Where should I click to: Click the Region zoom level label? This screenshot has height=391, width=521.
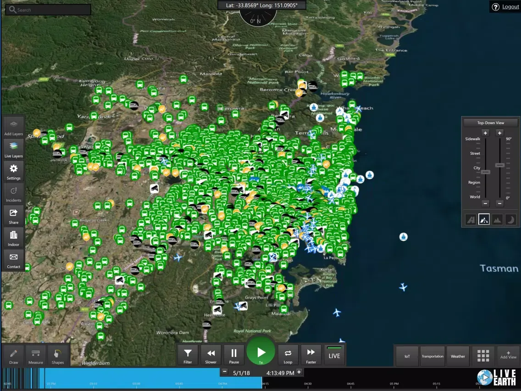tap(474, 182)
